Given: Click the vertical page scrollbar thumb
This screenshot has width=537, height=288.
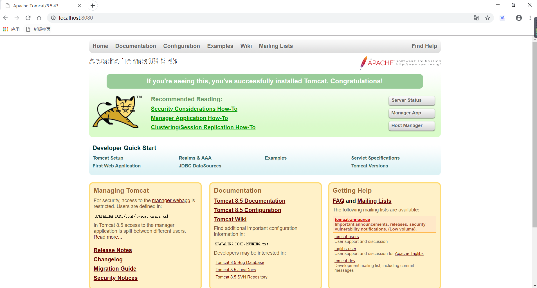Looking at the screenshot, I should [534, 135].
